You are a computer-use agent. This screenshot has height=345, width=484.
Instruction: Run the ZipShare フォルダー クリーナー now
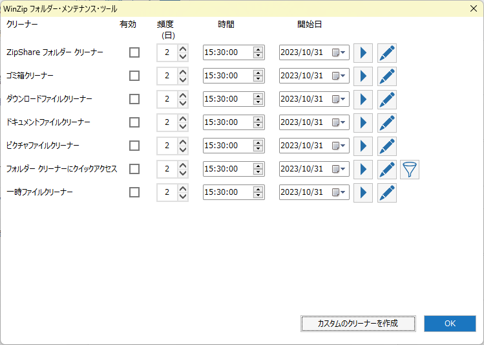pos(363,53)
